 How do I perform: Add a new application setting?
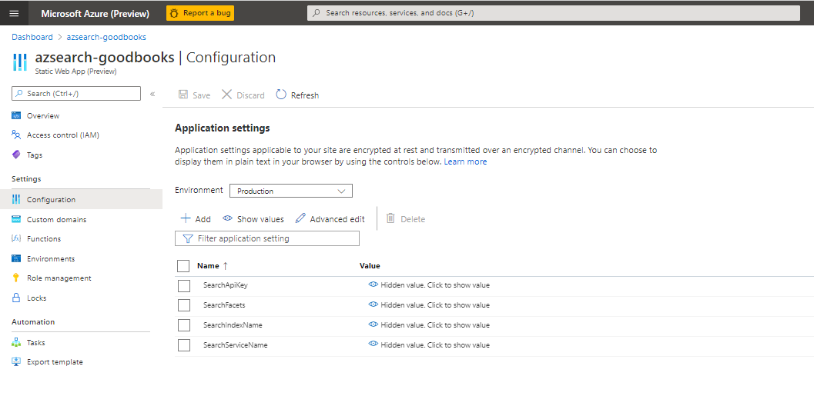click(x=195, y=218)
